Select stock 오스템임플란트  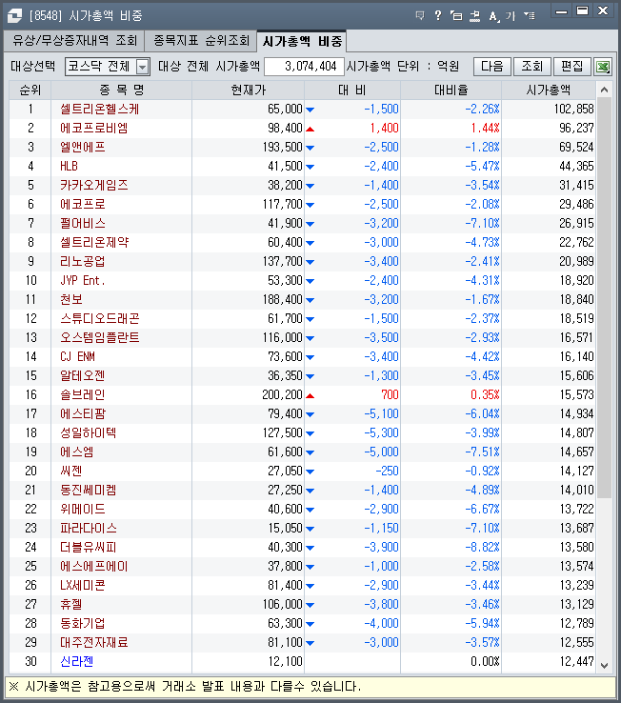click(100, 337)
